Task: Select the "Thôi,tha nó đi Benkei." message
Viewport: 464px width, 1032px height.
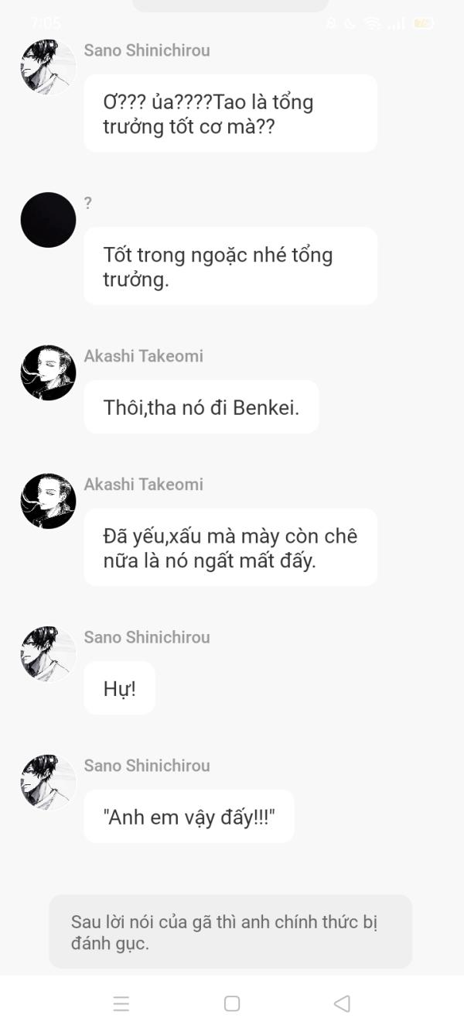Action: 201,407
